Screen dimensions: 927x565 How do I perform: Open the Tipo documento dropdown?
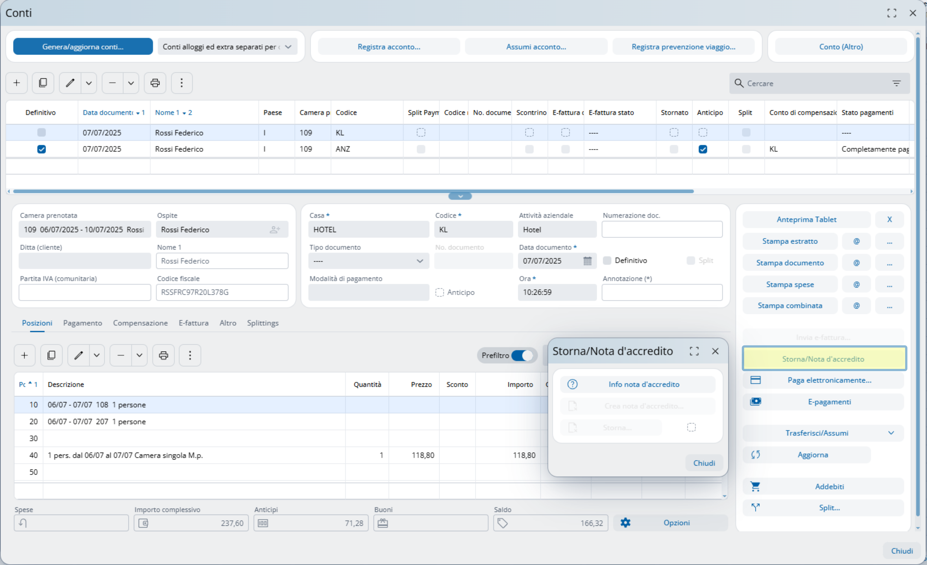[x=420, y=261]
